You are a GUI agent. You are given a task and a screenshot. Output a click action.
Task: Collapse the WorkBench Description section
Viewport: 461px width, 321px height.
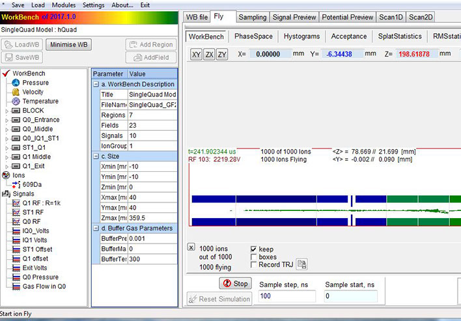coord(96,84)
